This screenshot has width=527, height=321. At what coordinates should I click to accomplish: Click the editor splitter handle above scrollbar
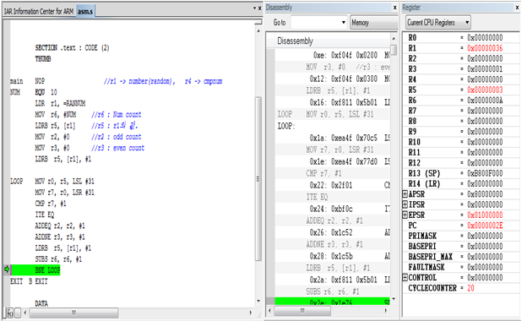tap(258, 21)
